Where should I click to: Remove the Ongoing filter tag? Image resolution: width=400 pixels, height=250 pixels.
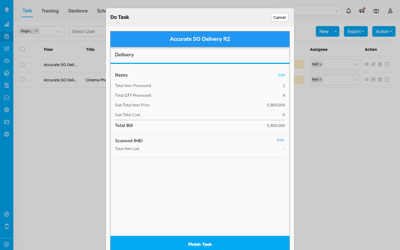coord(36,31)
